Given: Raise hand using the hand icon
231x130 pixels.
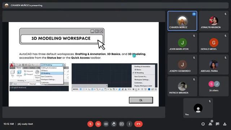Looking at the screenshot, I should click(114, 124).
